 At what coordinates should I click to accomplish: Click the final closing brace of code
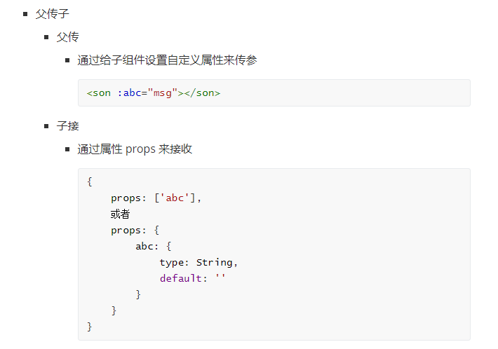coord(90,327)
